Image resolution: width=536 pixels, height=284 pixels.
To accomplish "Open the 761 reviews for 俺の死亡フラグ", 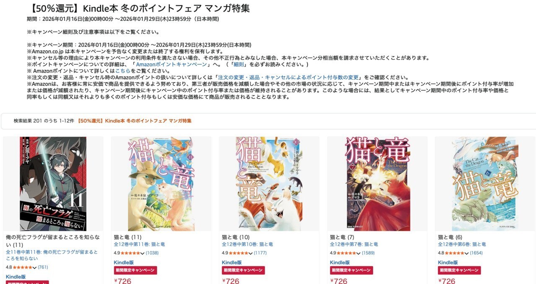I will pyautogui.click(x=43, y=267).
